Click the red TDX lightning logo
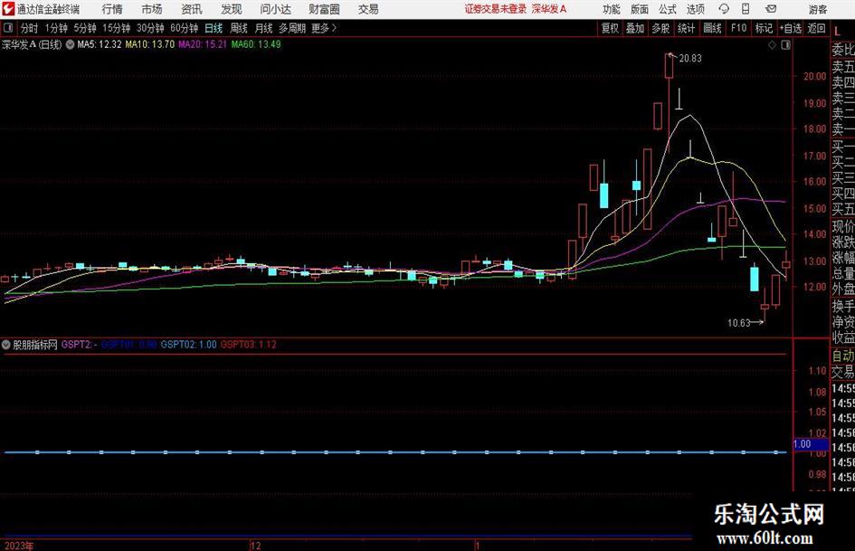Viewport: 855px width, 551px height. pos(7,9)
